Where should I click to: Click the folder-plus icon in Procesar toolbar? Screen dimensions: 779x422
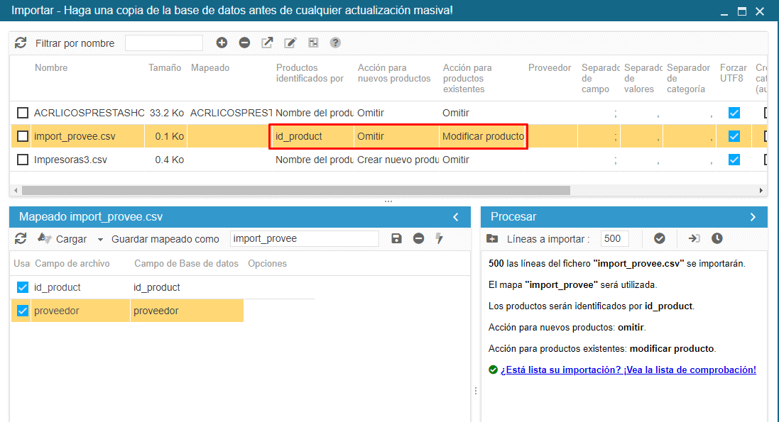(492, 239)
